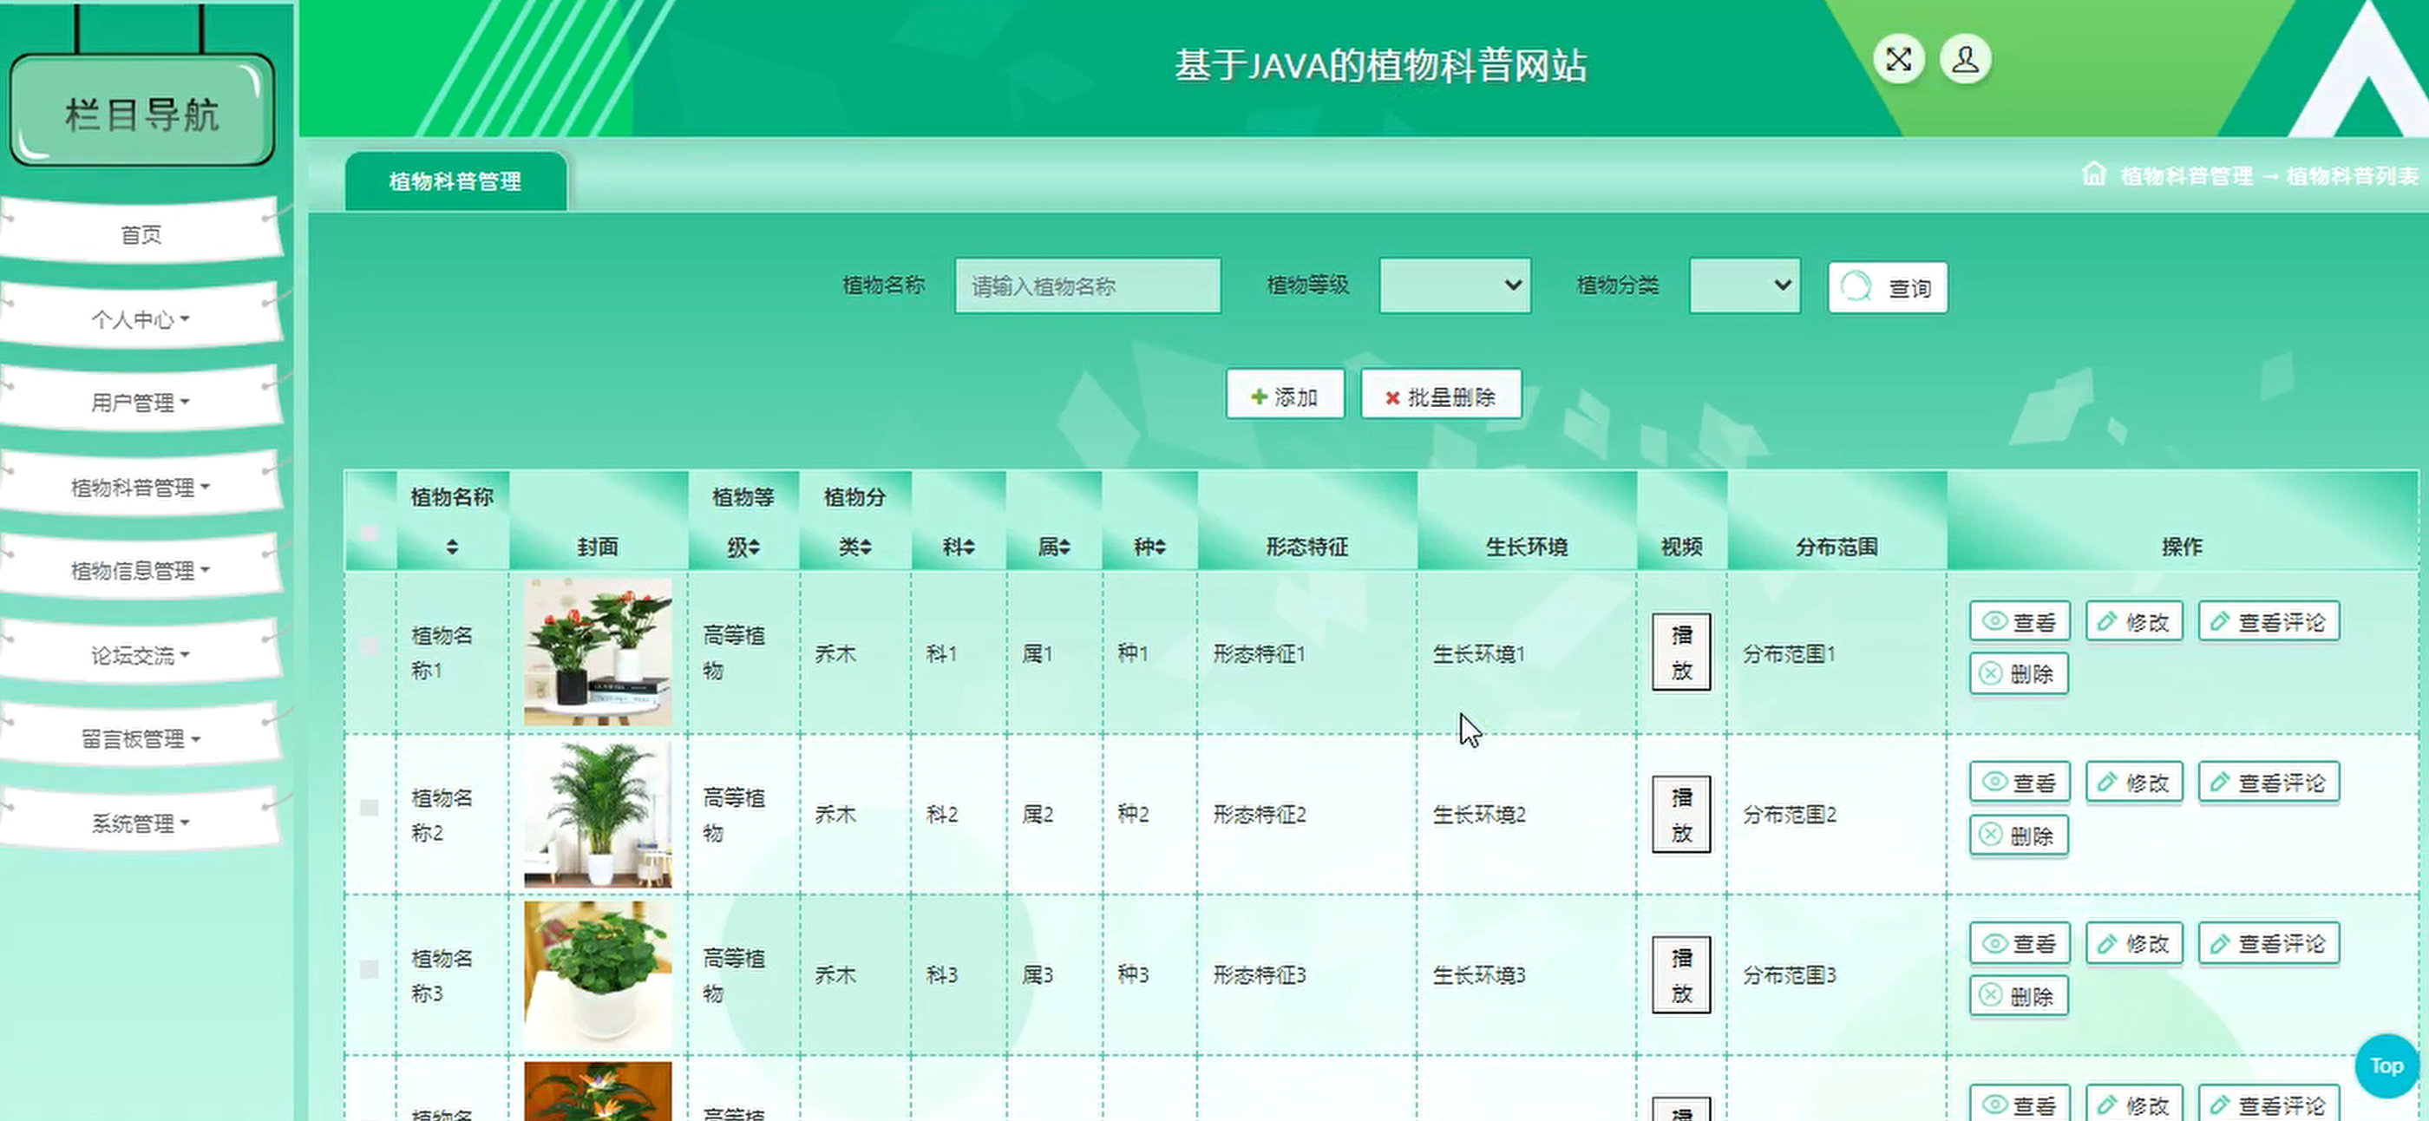
Task: Open cover image of 植物名称3 row
Action: point(598,973)
